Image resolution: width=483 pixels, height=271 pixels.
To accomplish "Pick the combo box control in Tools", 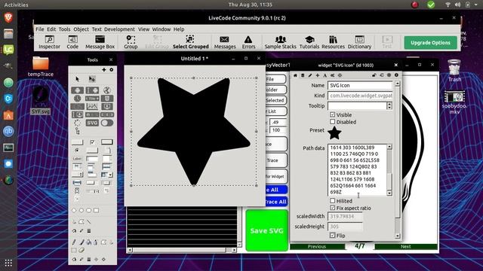I will click(106, 175).
